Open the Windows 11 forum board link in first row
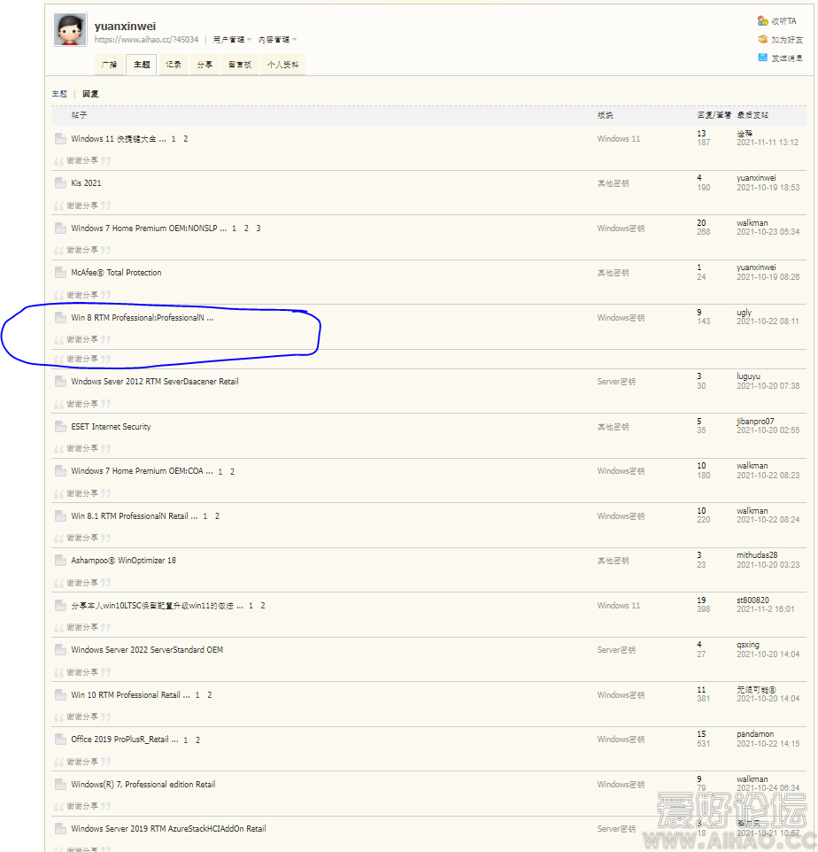This screenshot has height=852, width=818. point(618,139)
